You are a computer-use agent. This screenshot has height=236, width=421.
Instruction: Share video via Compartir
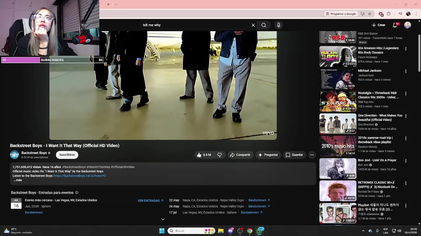(x=240, y=155)
